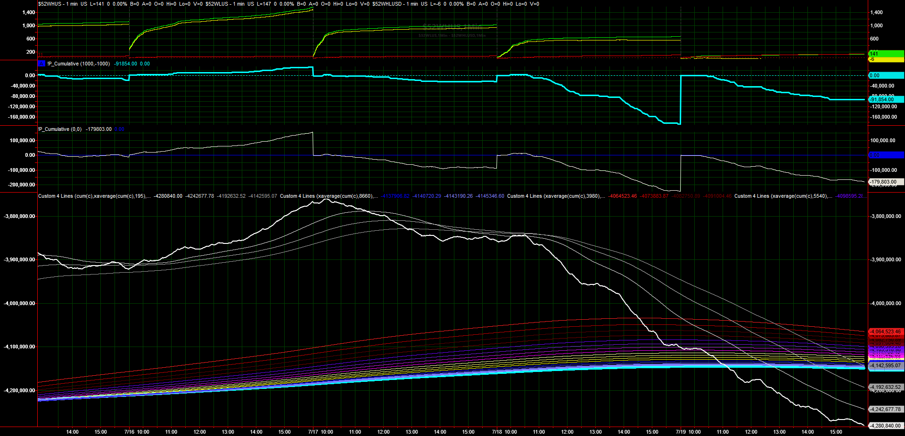Select the $52WHLUSD symbol label

pyautogui.click(x=387, y=4)
